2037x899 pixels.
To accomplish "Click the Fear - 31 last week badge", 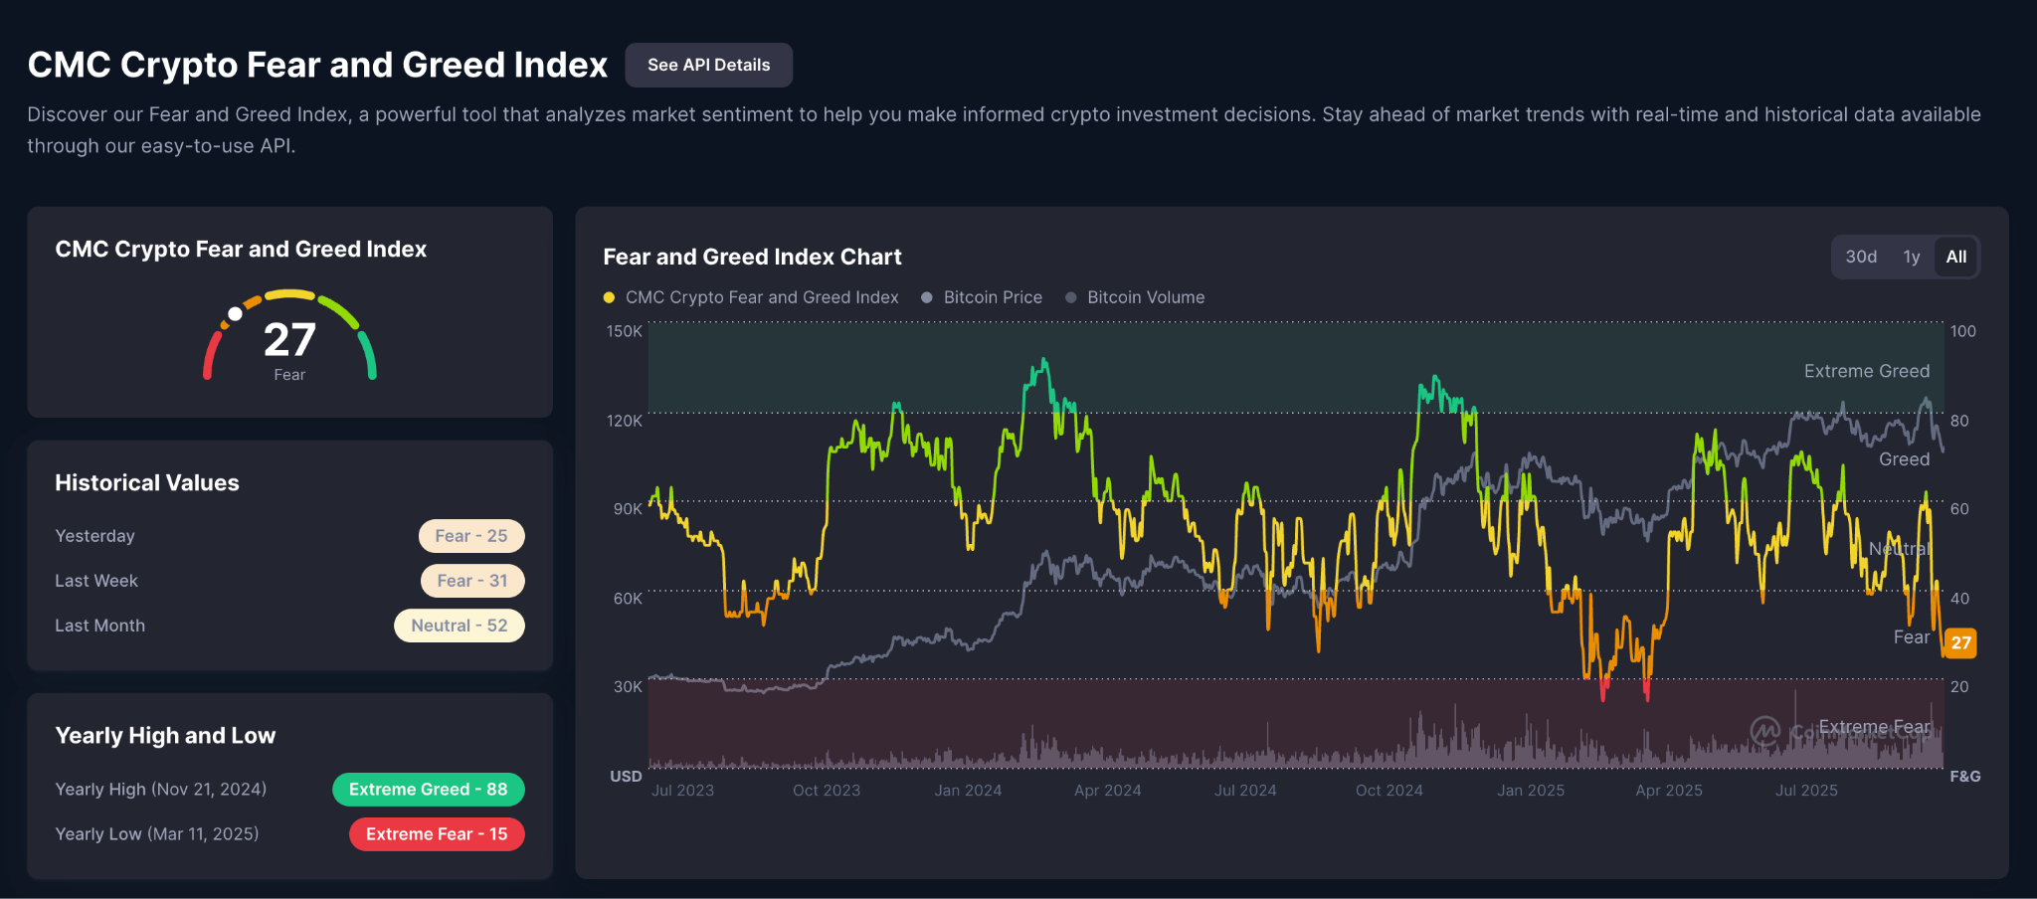I will point(471,581).
